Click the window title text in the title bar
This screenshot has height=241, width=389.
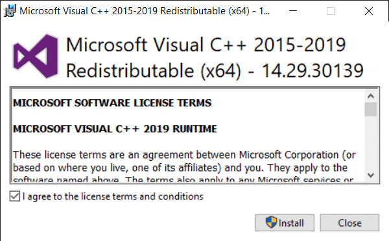[145, 11]
